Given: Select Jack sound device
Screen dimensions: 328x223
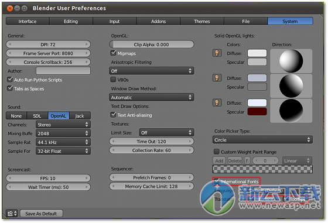Looking at the screenshot, I should 80,116.
